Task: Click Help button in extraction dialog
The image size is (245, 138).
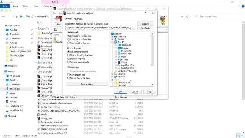Action: click(150, 92)
